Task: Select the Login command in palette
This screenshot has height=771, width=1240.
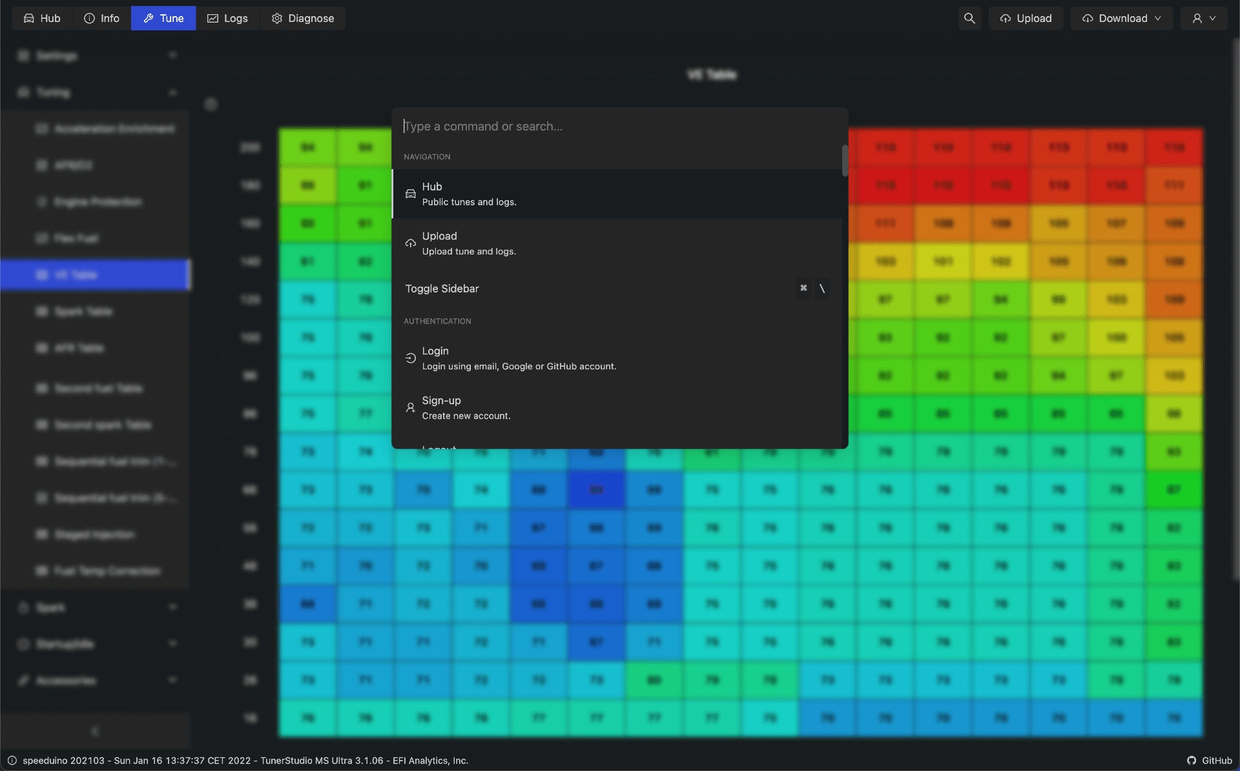Action: (x=617, y=358)
